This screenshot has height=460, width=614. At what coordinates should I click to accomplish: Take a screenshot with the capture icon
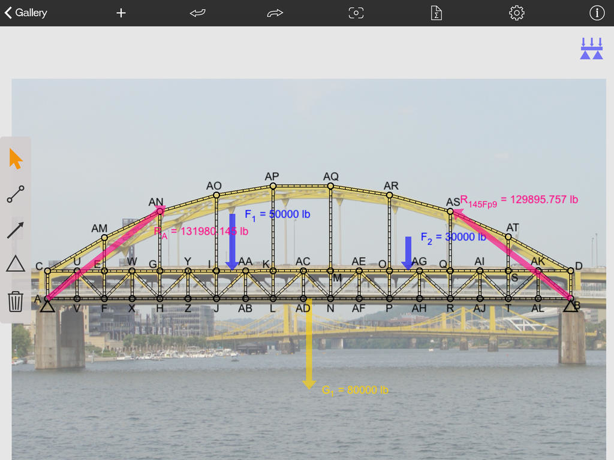[356, 13]
